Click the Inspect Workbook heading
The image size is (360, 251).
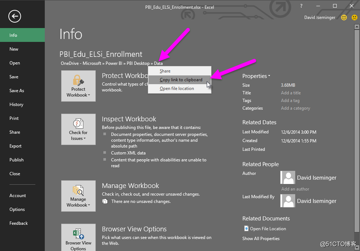(x=129, y=119)
